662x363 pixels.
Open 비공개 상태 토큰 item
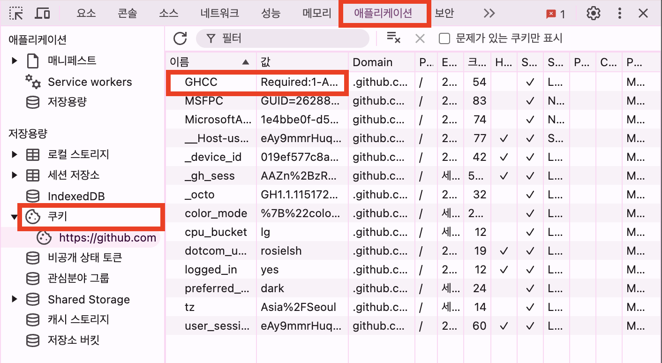tap(85, 258)
